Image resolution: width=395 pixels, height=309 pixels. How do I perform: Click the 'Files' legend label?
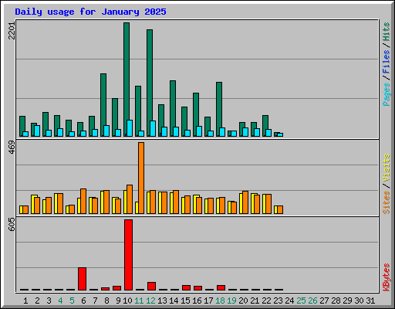[386, 61]
